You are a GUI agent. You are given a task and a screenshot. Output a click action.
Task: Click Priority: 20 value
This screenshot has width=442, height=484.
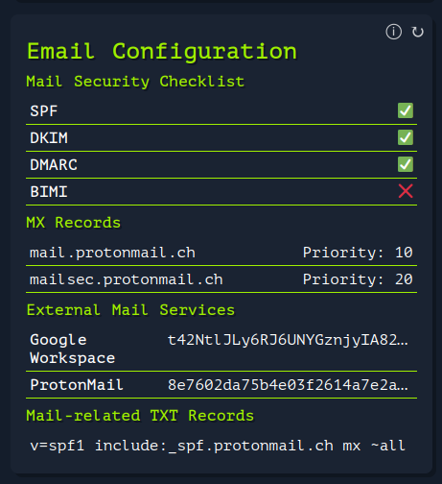click(x=358, y=279)
